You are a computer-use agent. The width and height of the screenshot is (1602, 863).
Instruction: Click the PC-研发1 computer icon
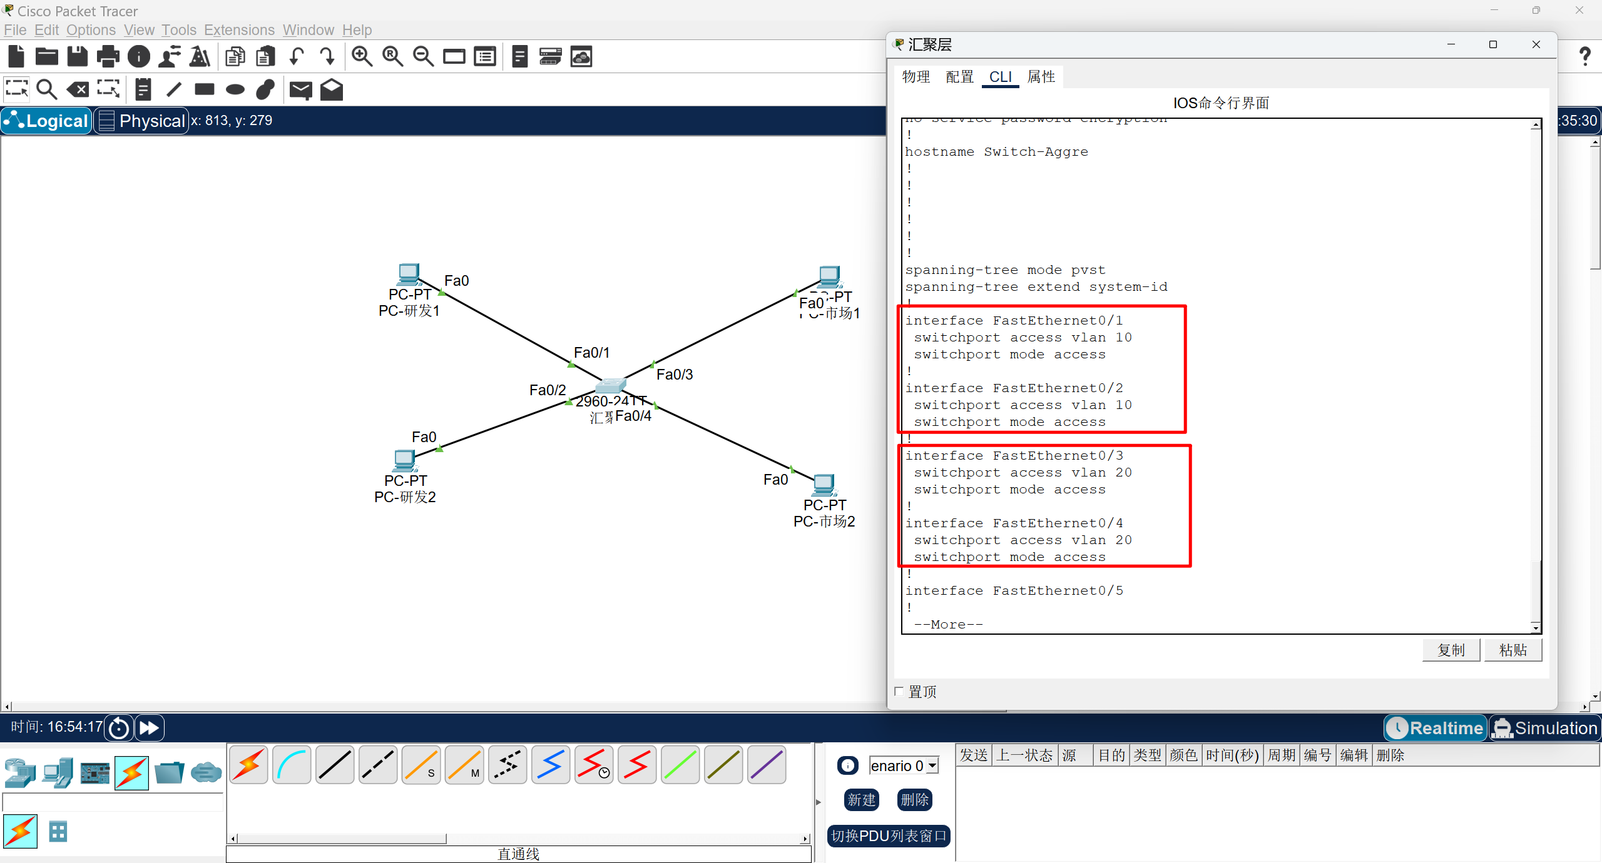[x=409, y=275]
